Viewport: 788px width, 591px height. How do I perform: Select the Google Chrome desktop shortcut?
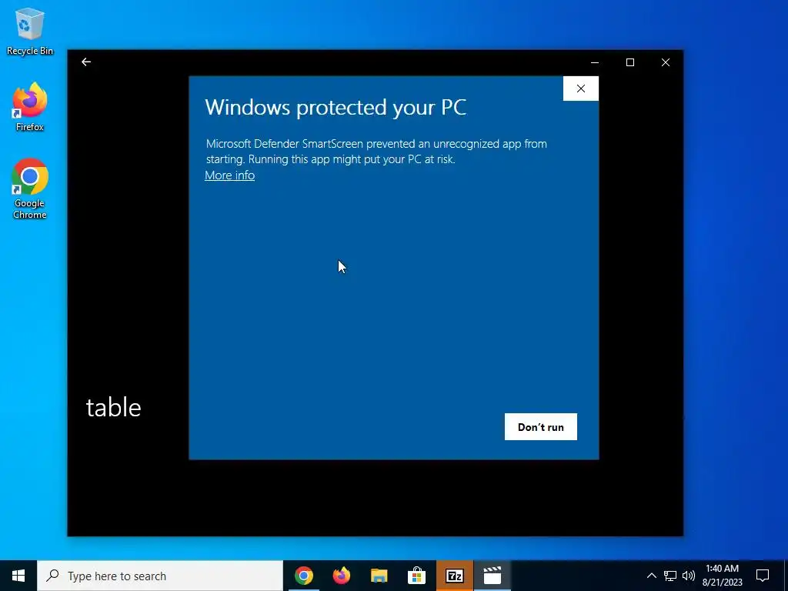[x=30, y=189]
